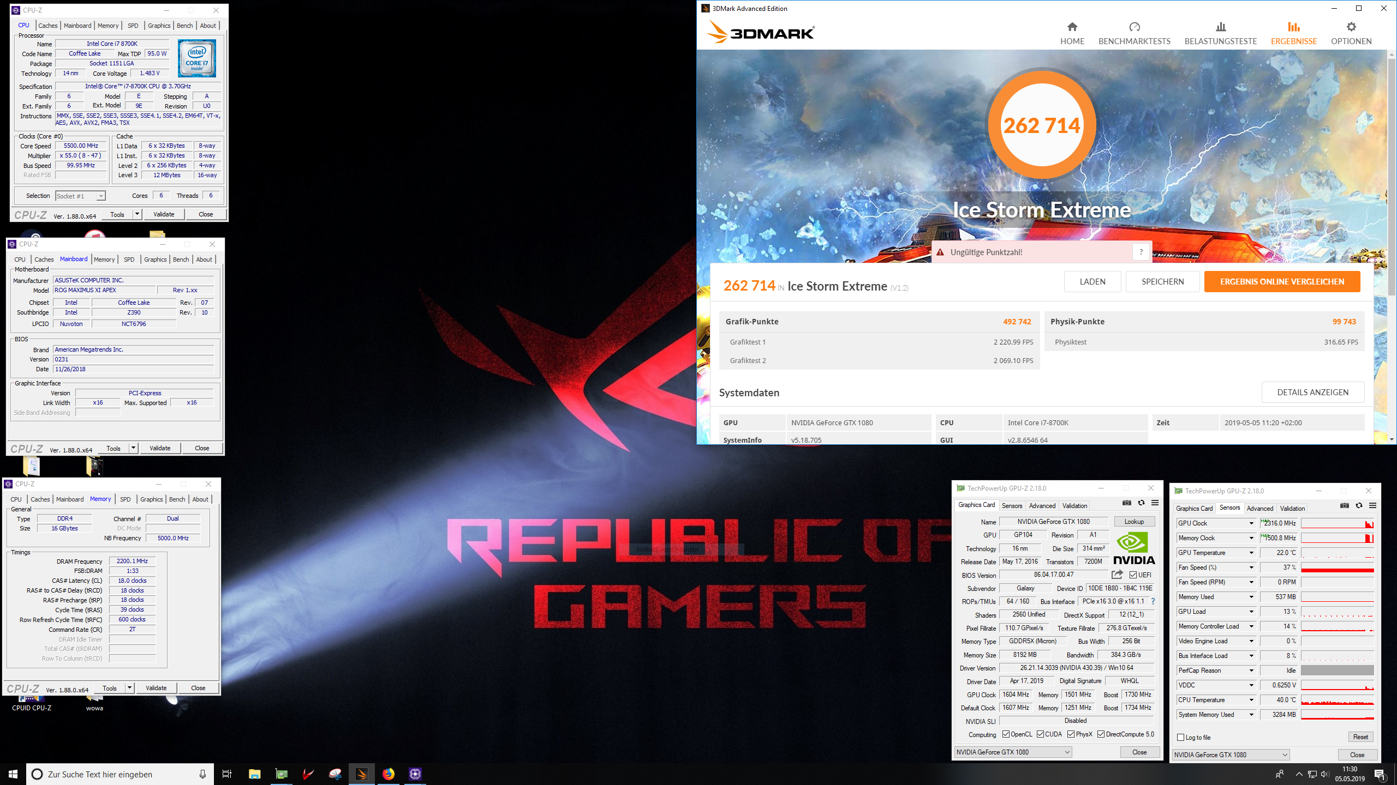Open wowa desktop shortcut
Screen dimensions: 1397x785
94,702
